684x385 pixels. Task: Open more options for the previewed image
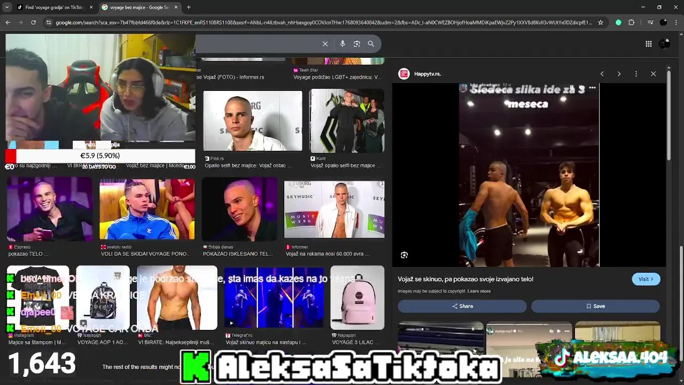pos(636,74)
